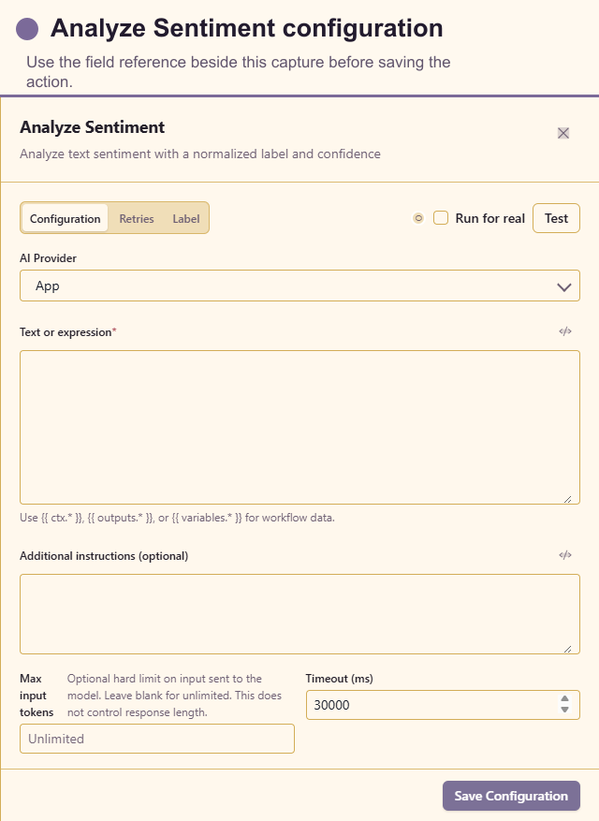This screenshot has width=599, height=821.
Task: Click the 'Analyze text sentiment' description
Action: pos(200,154)
